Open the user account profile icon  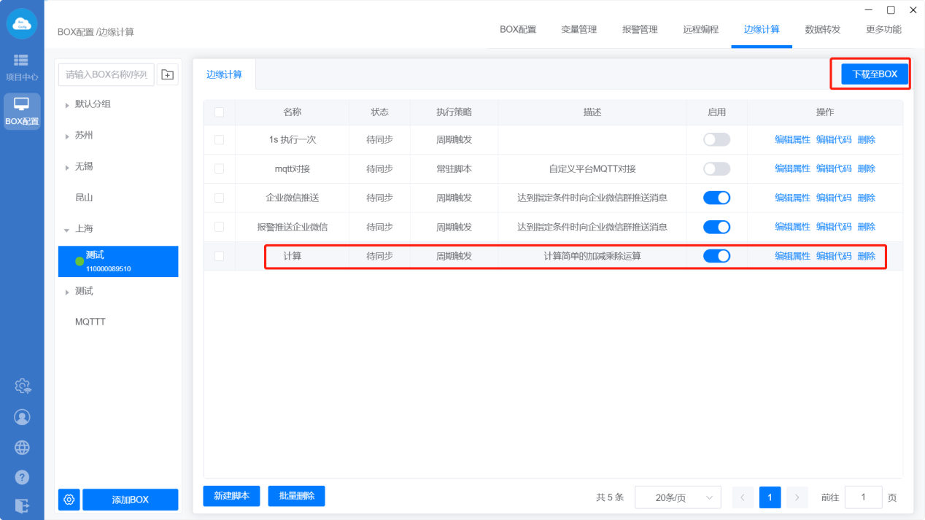[23, 416]
